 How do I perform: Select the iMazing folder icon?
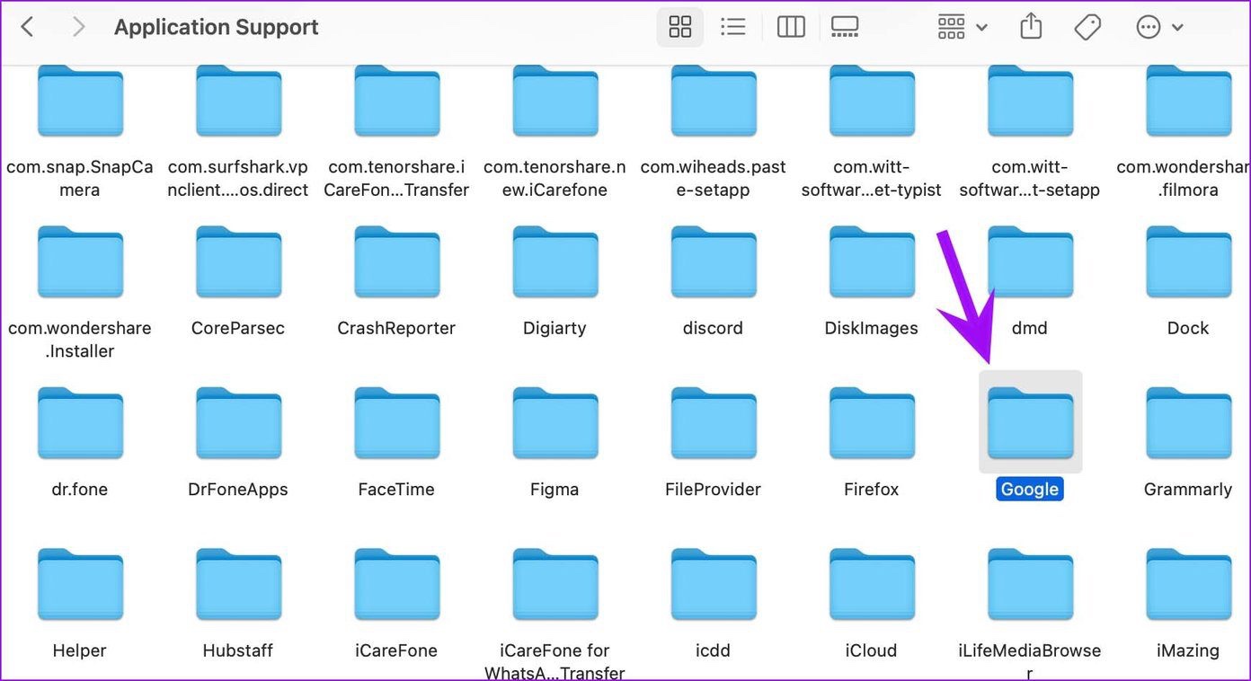(1188, 585)
